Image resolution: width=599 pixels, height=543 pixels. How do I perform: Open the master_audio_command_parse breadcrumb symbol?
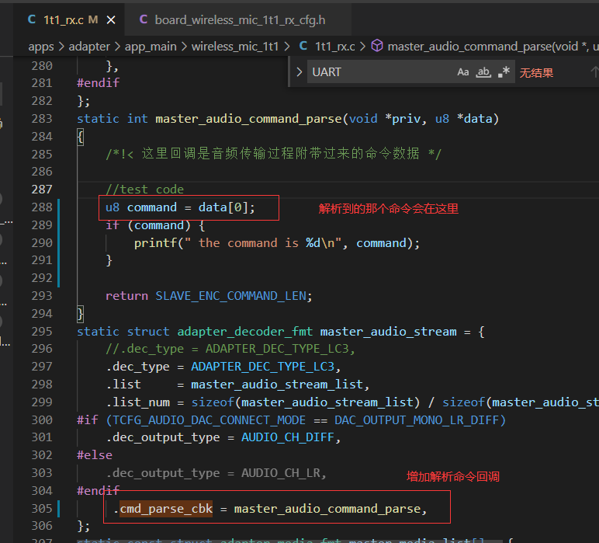click(x=493, y=47)
